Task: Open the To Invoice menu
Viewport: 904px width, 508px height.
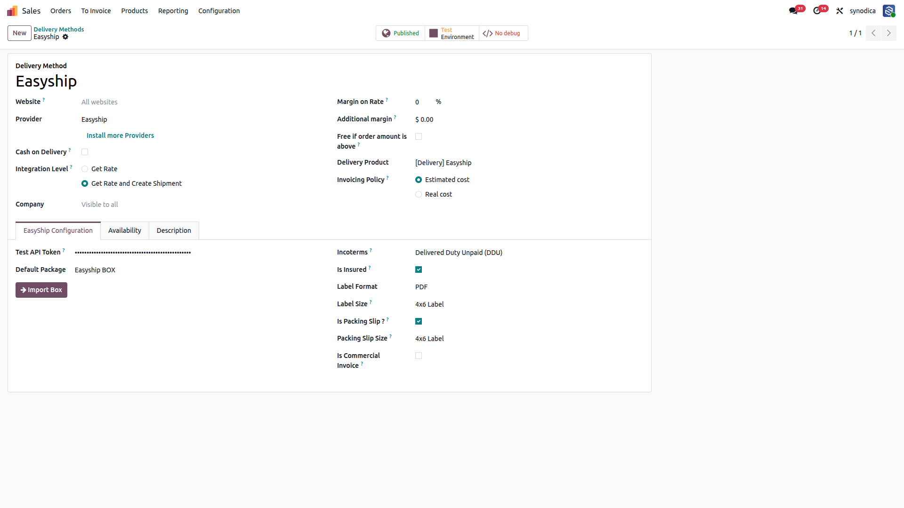Action: 96,11
